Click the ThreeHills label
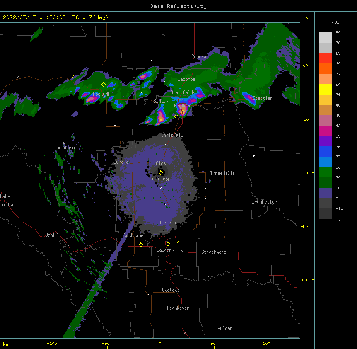Screen dimensions: 357x349 coord(222,173)
